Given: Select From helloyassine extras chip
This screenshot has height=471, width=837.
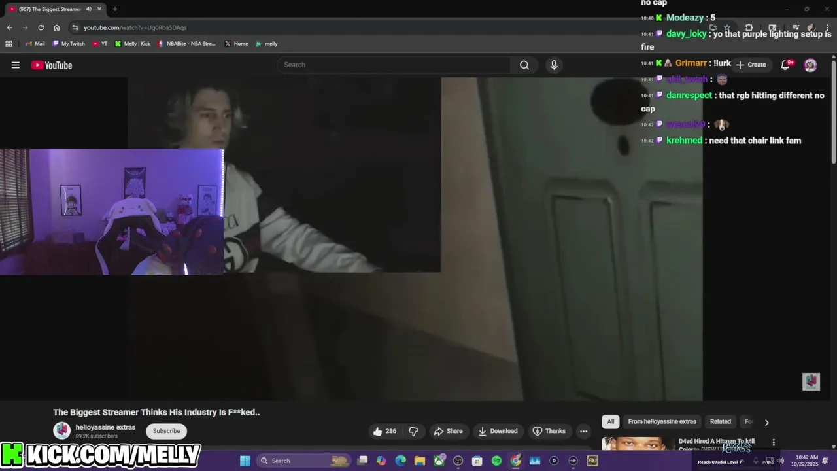Looking at the screenshot, I should click(x=662, y=421).
